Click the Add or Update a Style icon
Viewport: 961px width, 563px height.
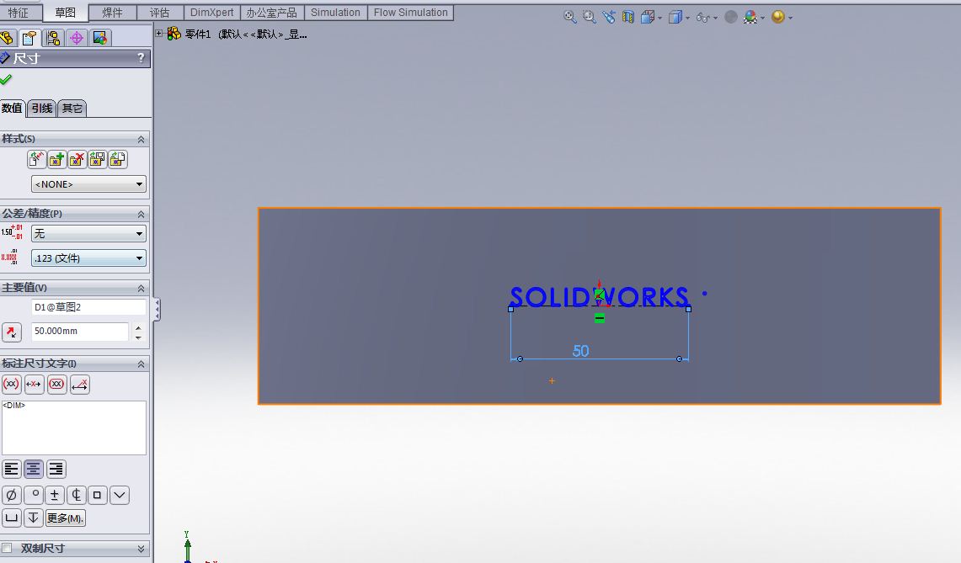[56, 159]
